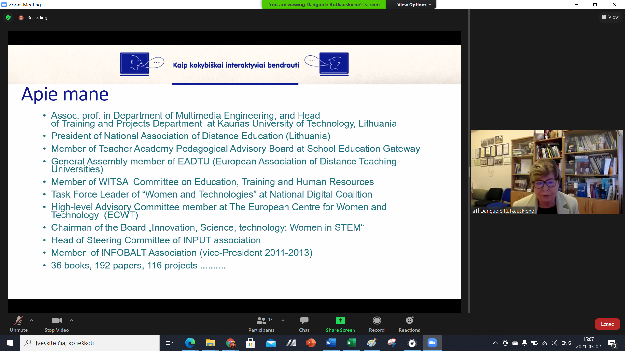Open volume control in tray
The image size is (625, 351).
click(554, 343)
